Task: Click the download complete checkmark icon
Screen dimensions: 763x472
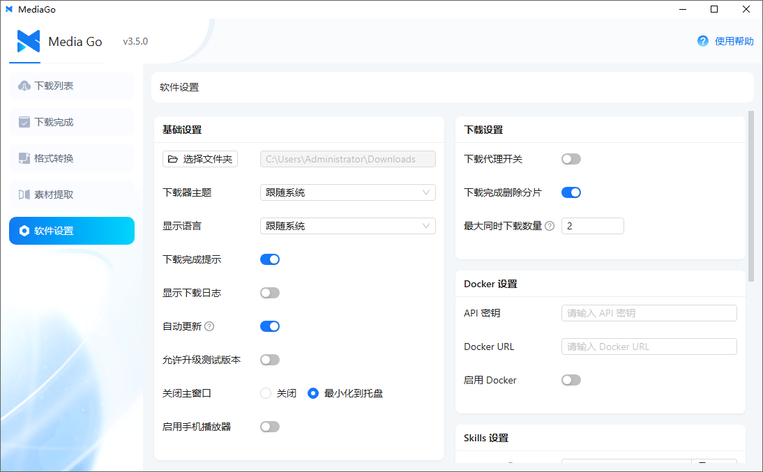Action: click(24, 122)
